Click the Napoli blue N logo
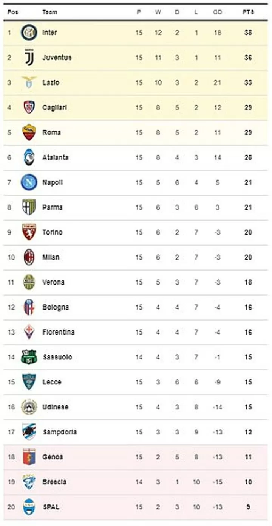The image size is (272, 526). pyautogui.click(x=29, y=182)
